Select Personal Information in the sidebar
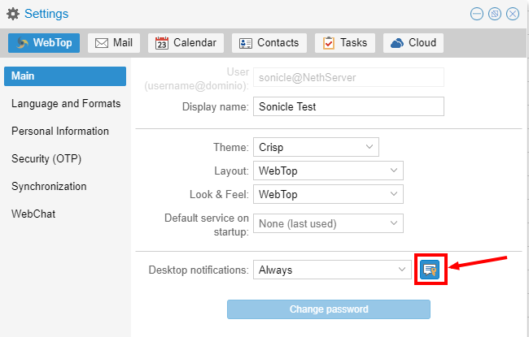Screen dimensions: 529x337 [x=60, y=132]
